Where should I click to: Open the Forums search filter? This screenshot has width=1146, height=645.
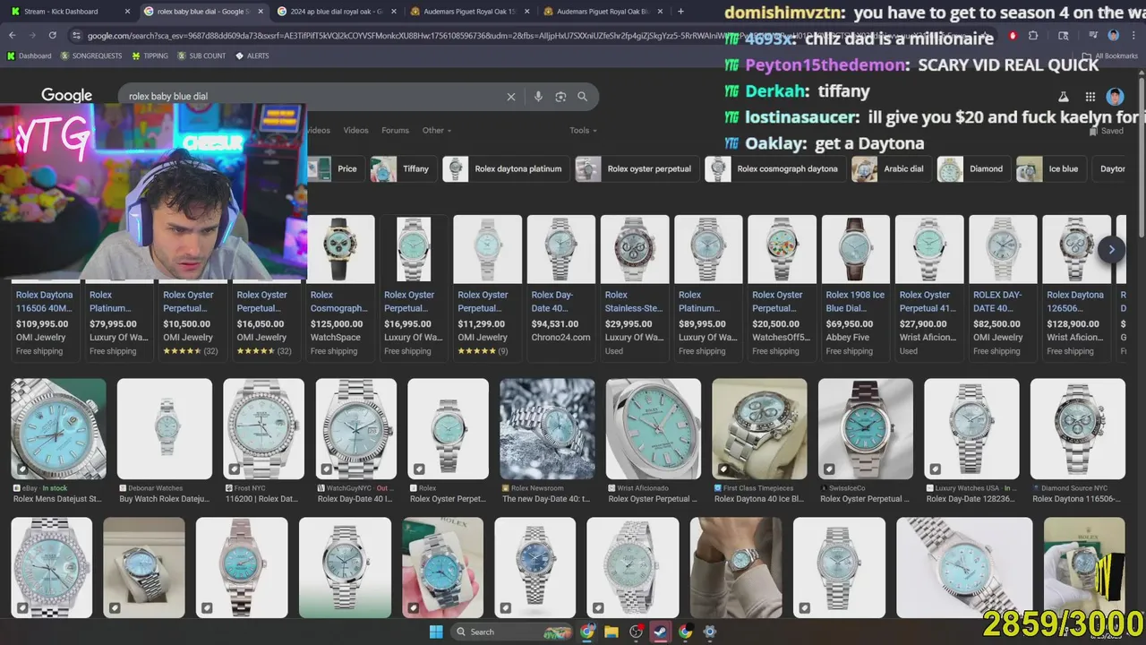pos(395,131)
